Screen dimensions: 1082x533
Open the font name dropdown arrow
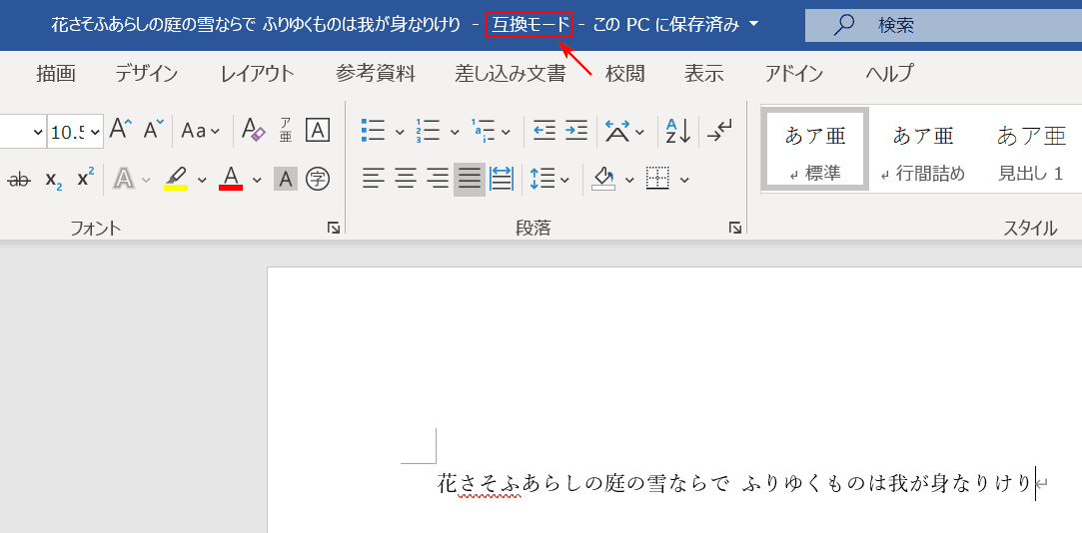pos(38,131)
